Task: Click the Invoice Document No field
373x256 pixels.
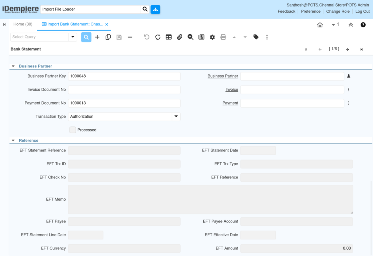Action: [x=124, y=90]
